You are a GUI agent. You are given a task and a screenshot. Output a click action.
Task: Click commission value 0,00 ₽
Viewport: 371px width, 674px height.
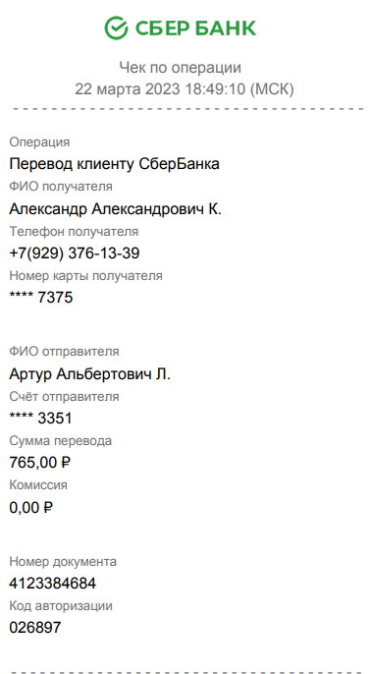pos(31,508)
